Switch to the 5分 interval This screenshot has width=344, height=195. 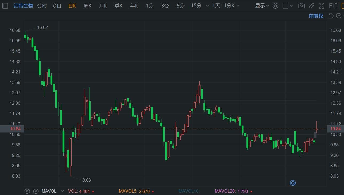coord(180,6)
